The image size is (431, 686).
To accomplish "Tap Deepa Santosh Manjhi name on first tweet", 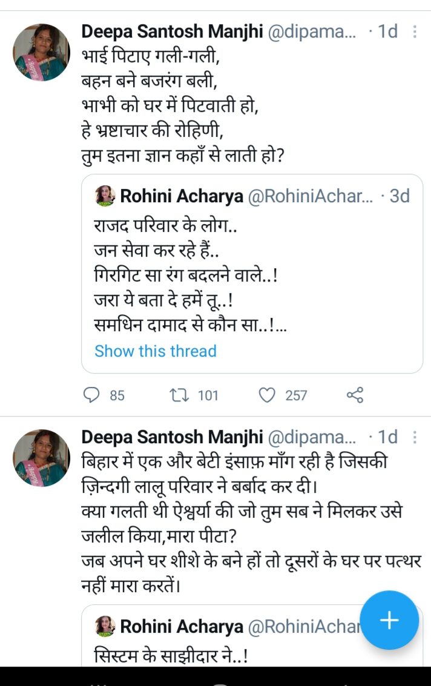I will (x=171, y=31).
